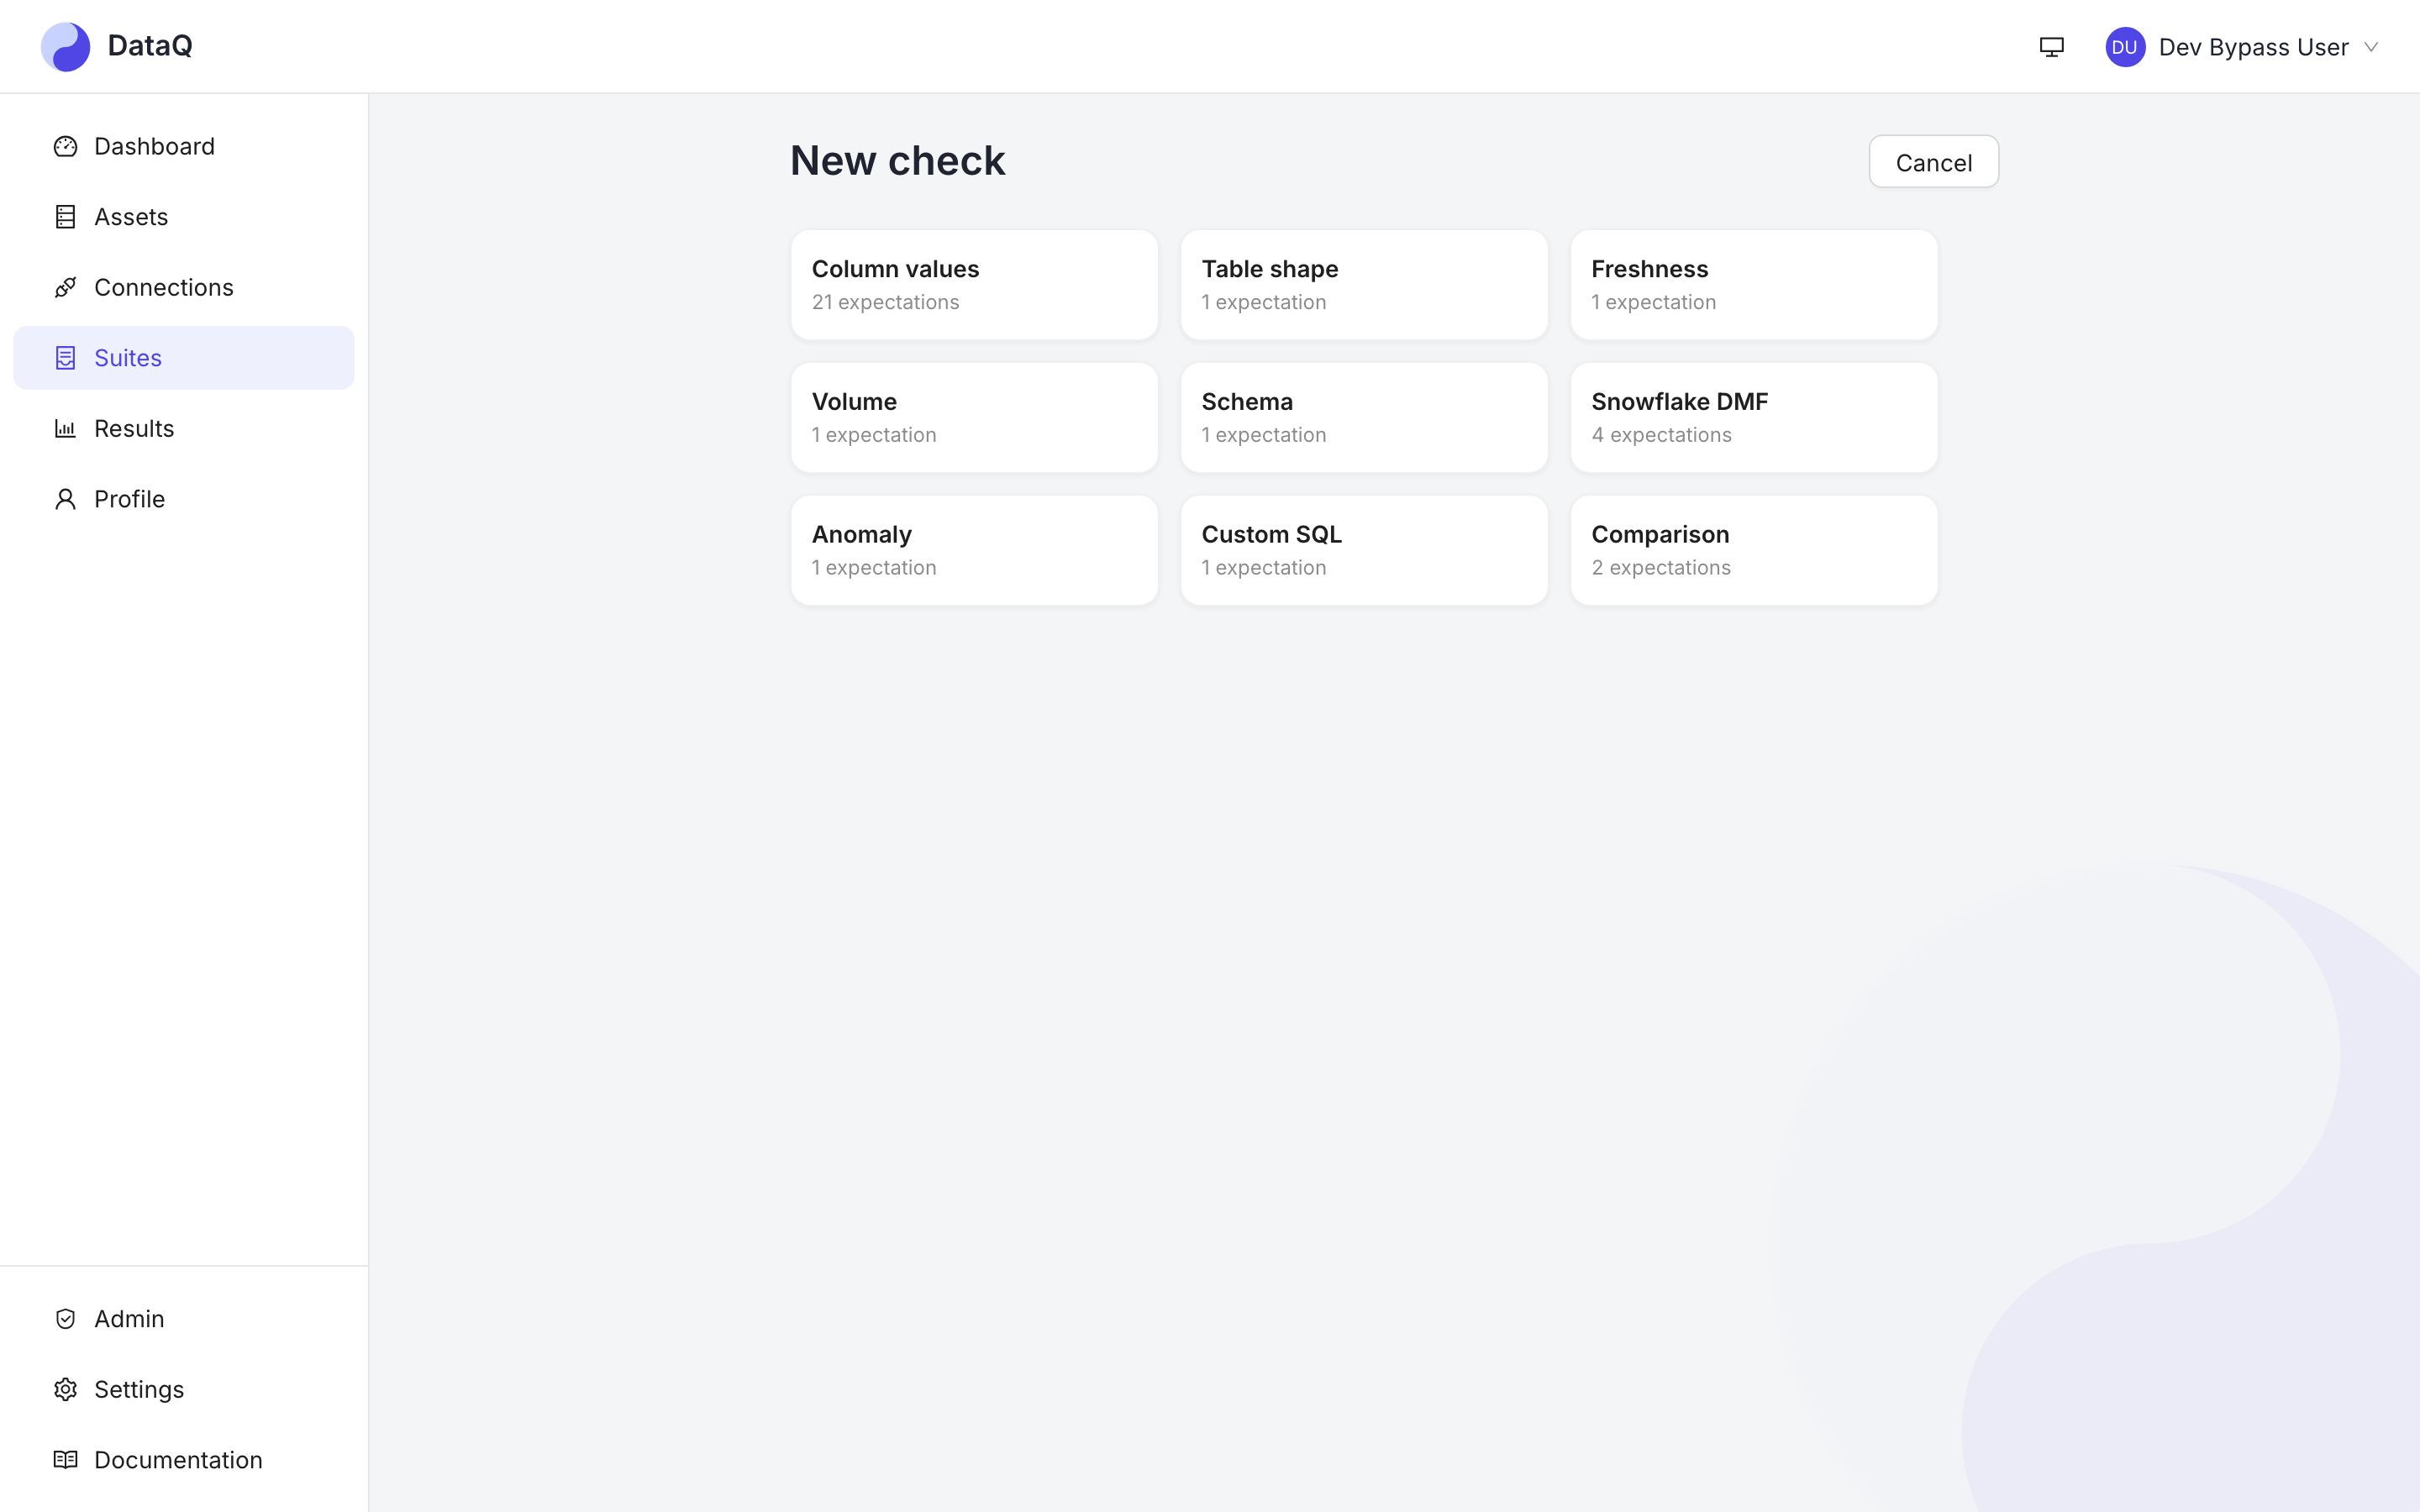
Task: Click the Documentation book icon
Action: point(65,1460)
